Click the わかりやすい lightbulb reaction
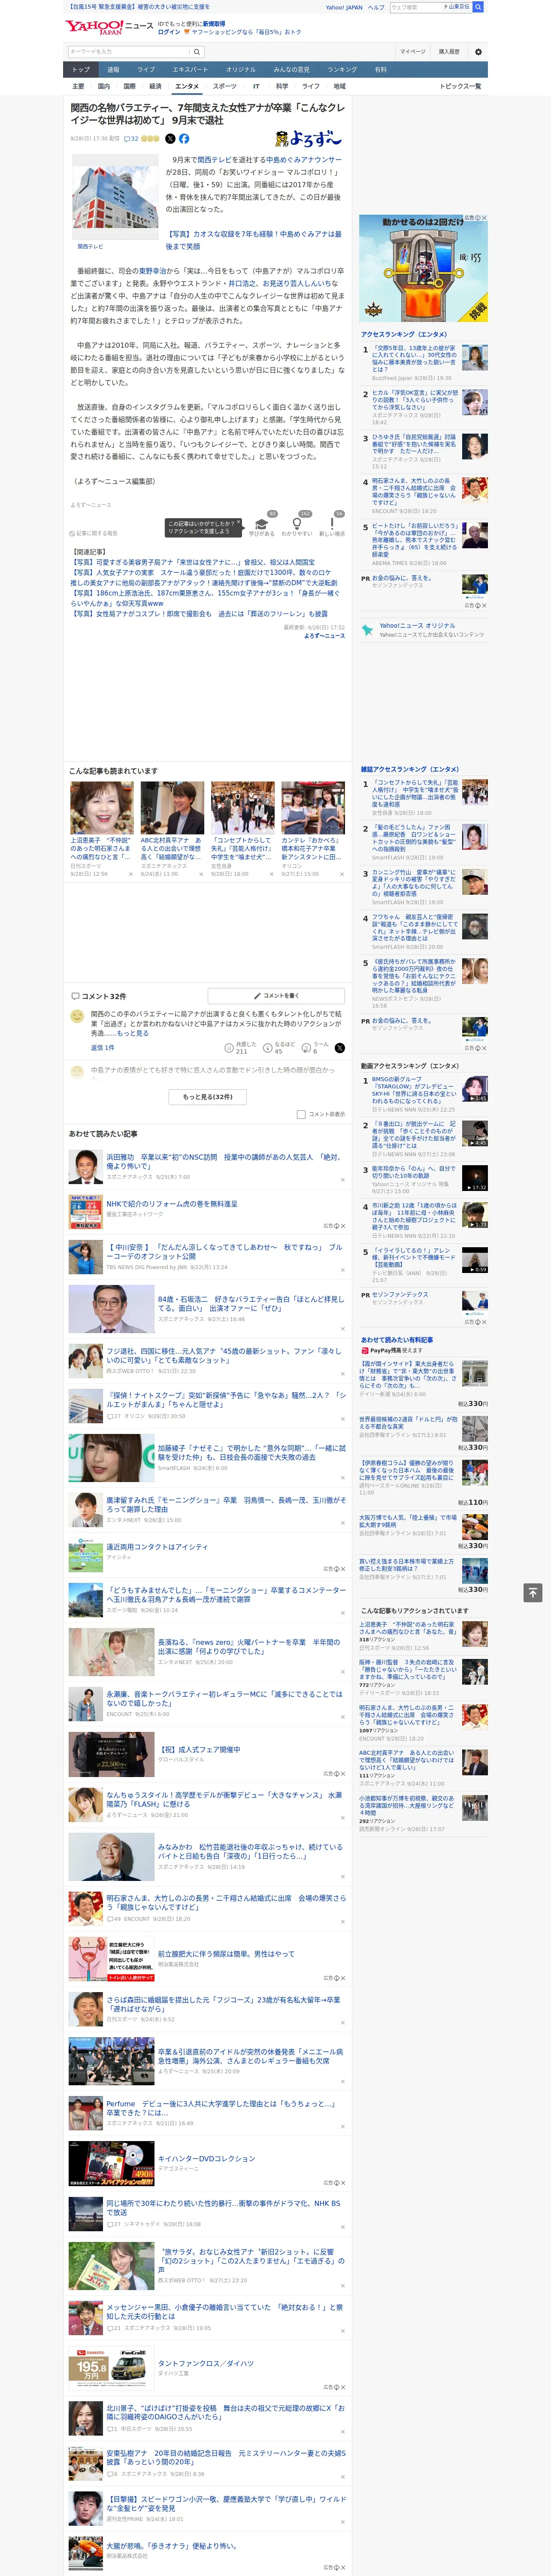 coord(297,524)
